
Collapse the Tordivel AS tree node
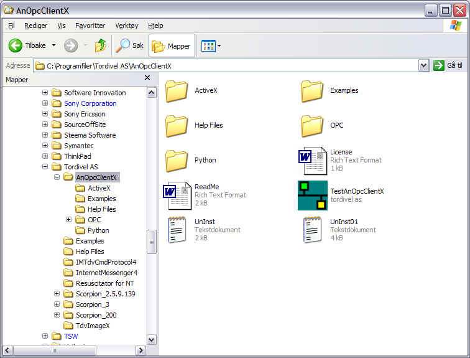pyautogui.click(x=45, y=166)
